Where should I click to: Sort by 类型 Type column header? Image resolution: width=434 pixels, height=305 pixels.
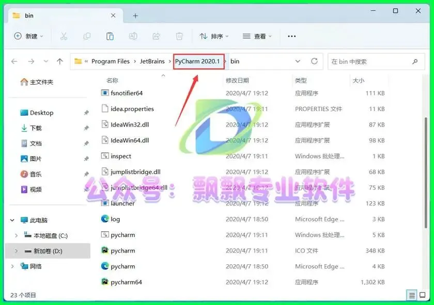click(301, 81)
